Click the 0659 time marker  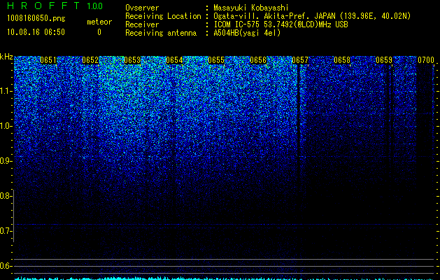384,60
